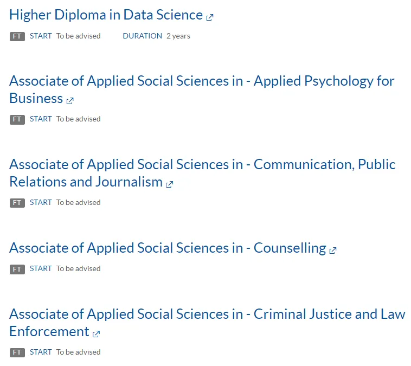Open Communication, Public Relations and Journalism link
The height and width of the screenshot is (366, 411).
[202, 165]
